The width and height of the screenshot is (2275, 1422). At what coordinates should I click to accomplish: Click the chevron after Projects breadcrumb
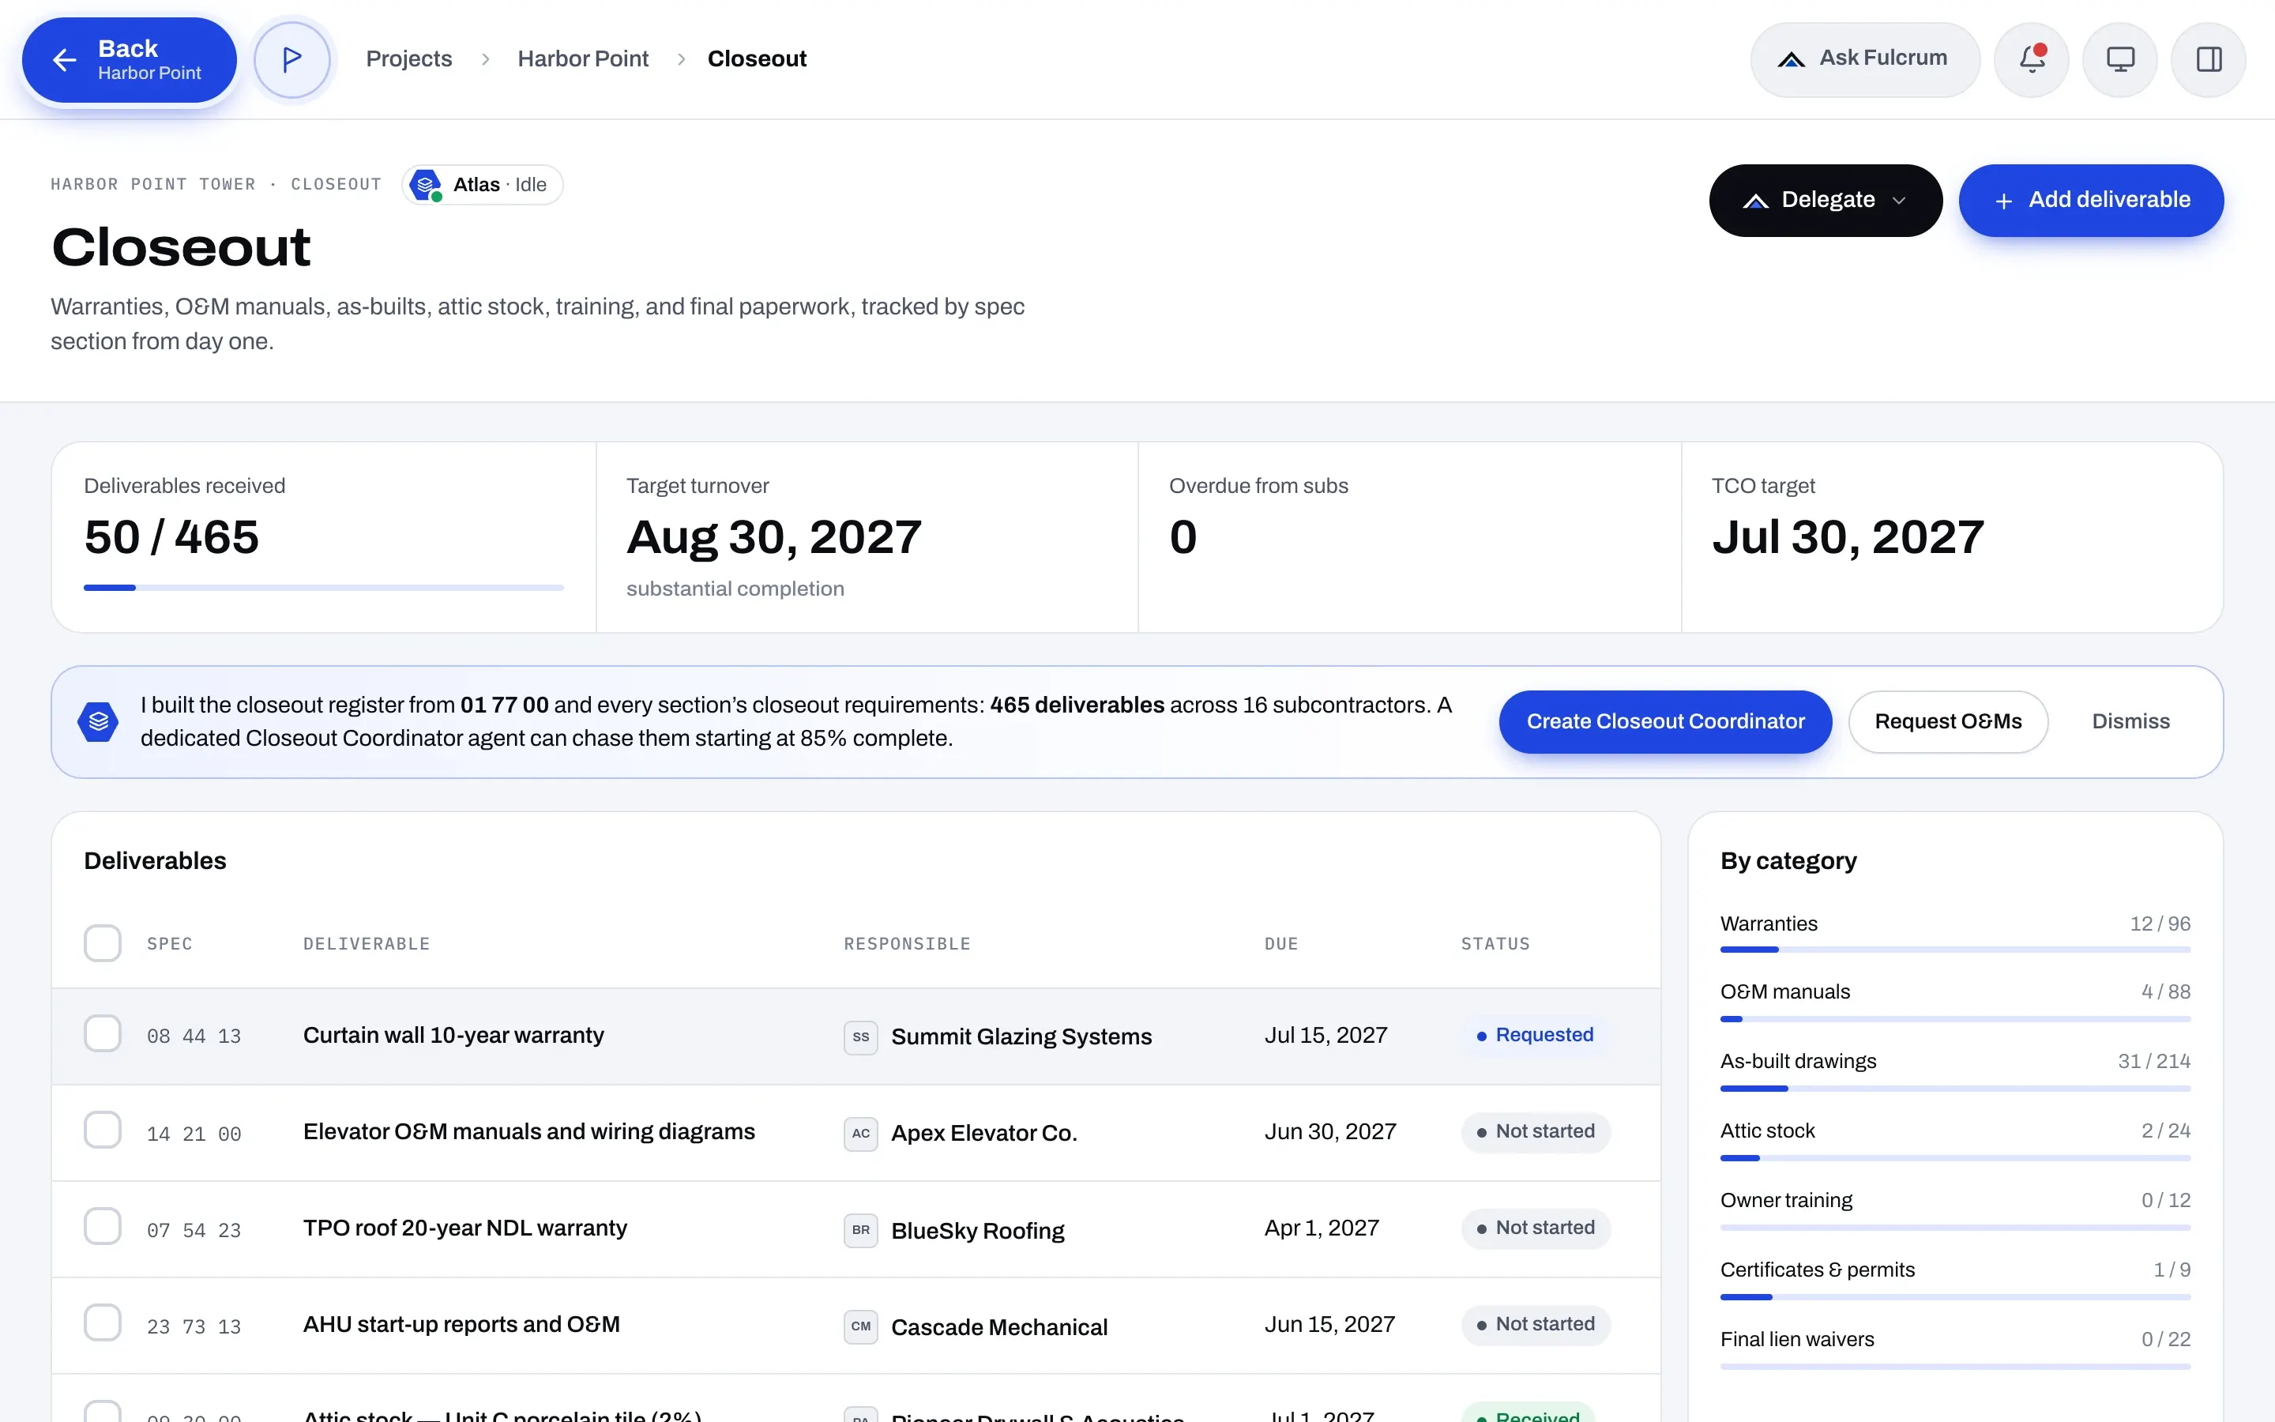485,59
